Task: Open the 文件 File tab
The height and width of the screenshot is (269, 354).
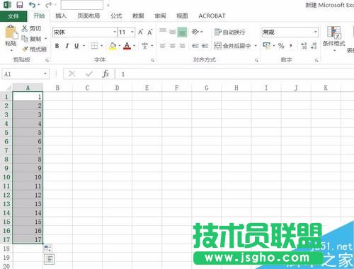Action: tap(13, 16)
